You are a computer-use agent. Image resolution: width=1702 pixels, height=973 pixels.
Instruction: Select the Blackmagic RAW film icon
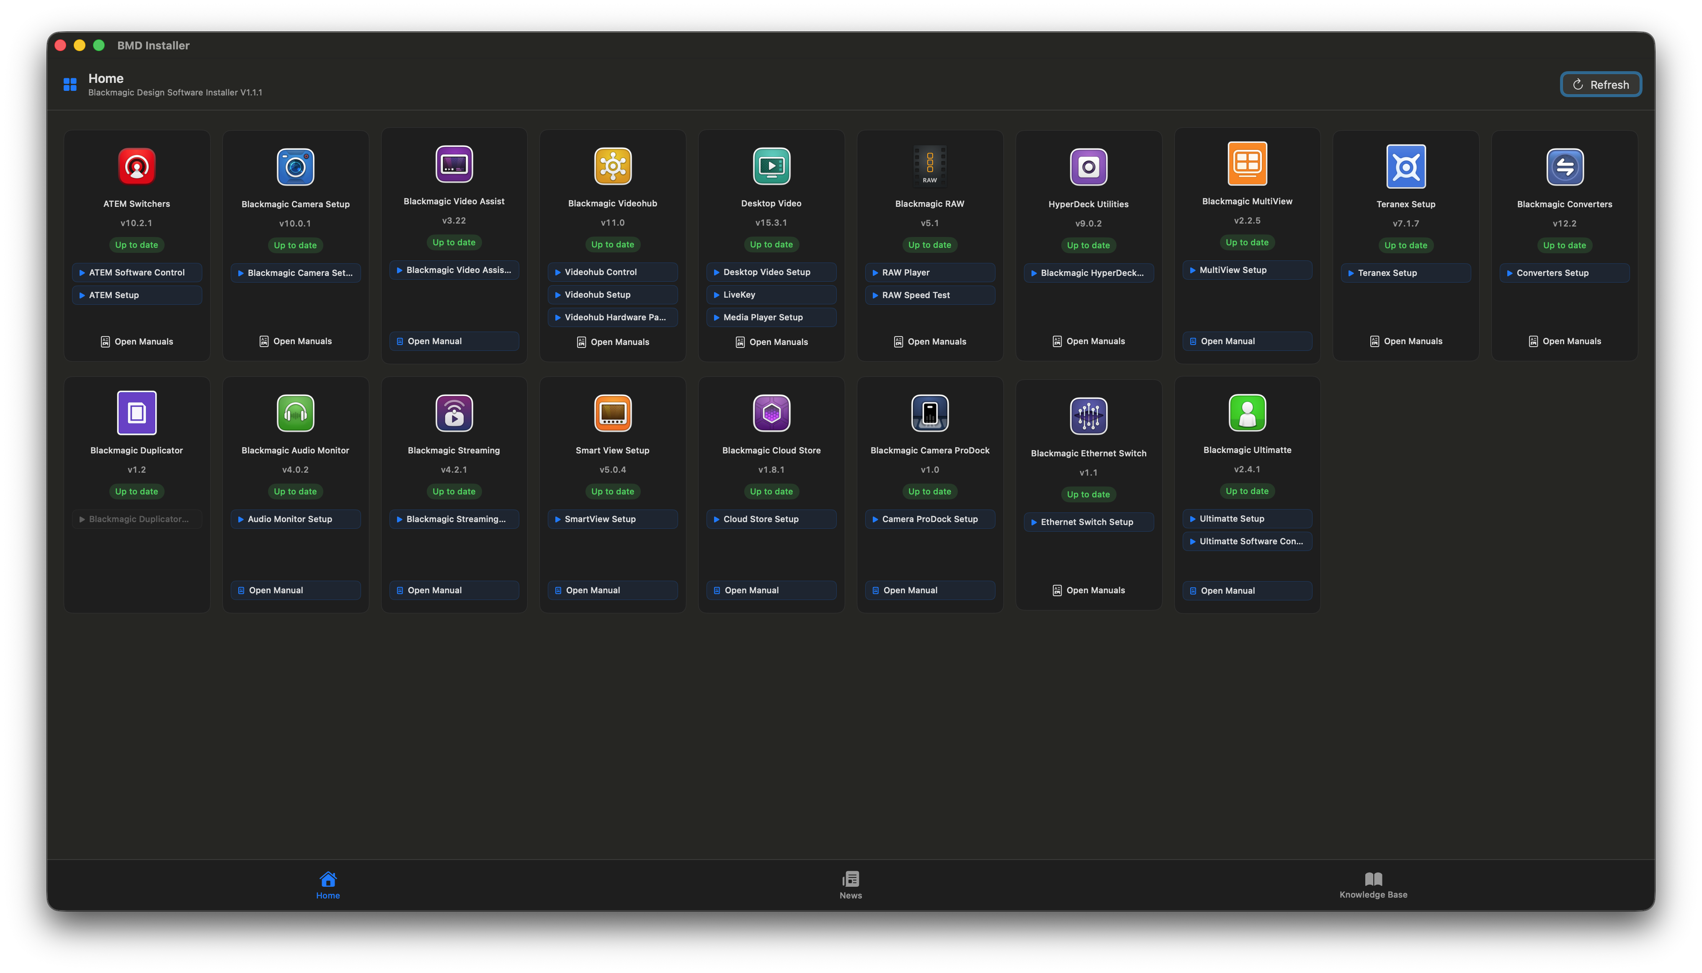[929, 165]
